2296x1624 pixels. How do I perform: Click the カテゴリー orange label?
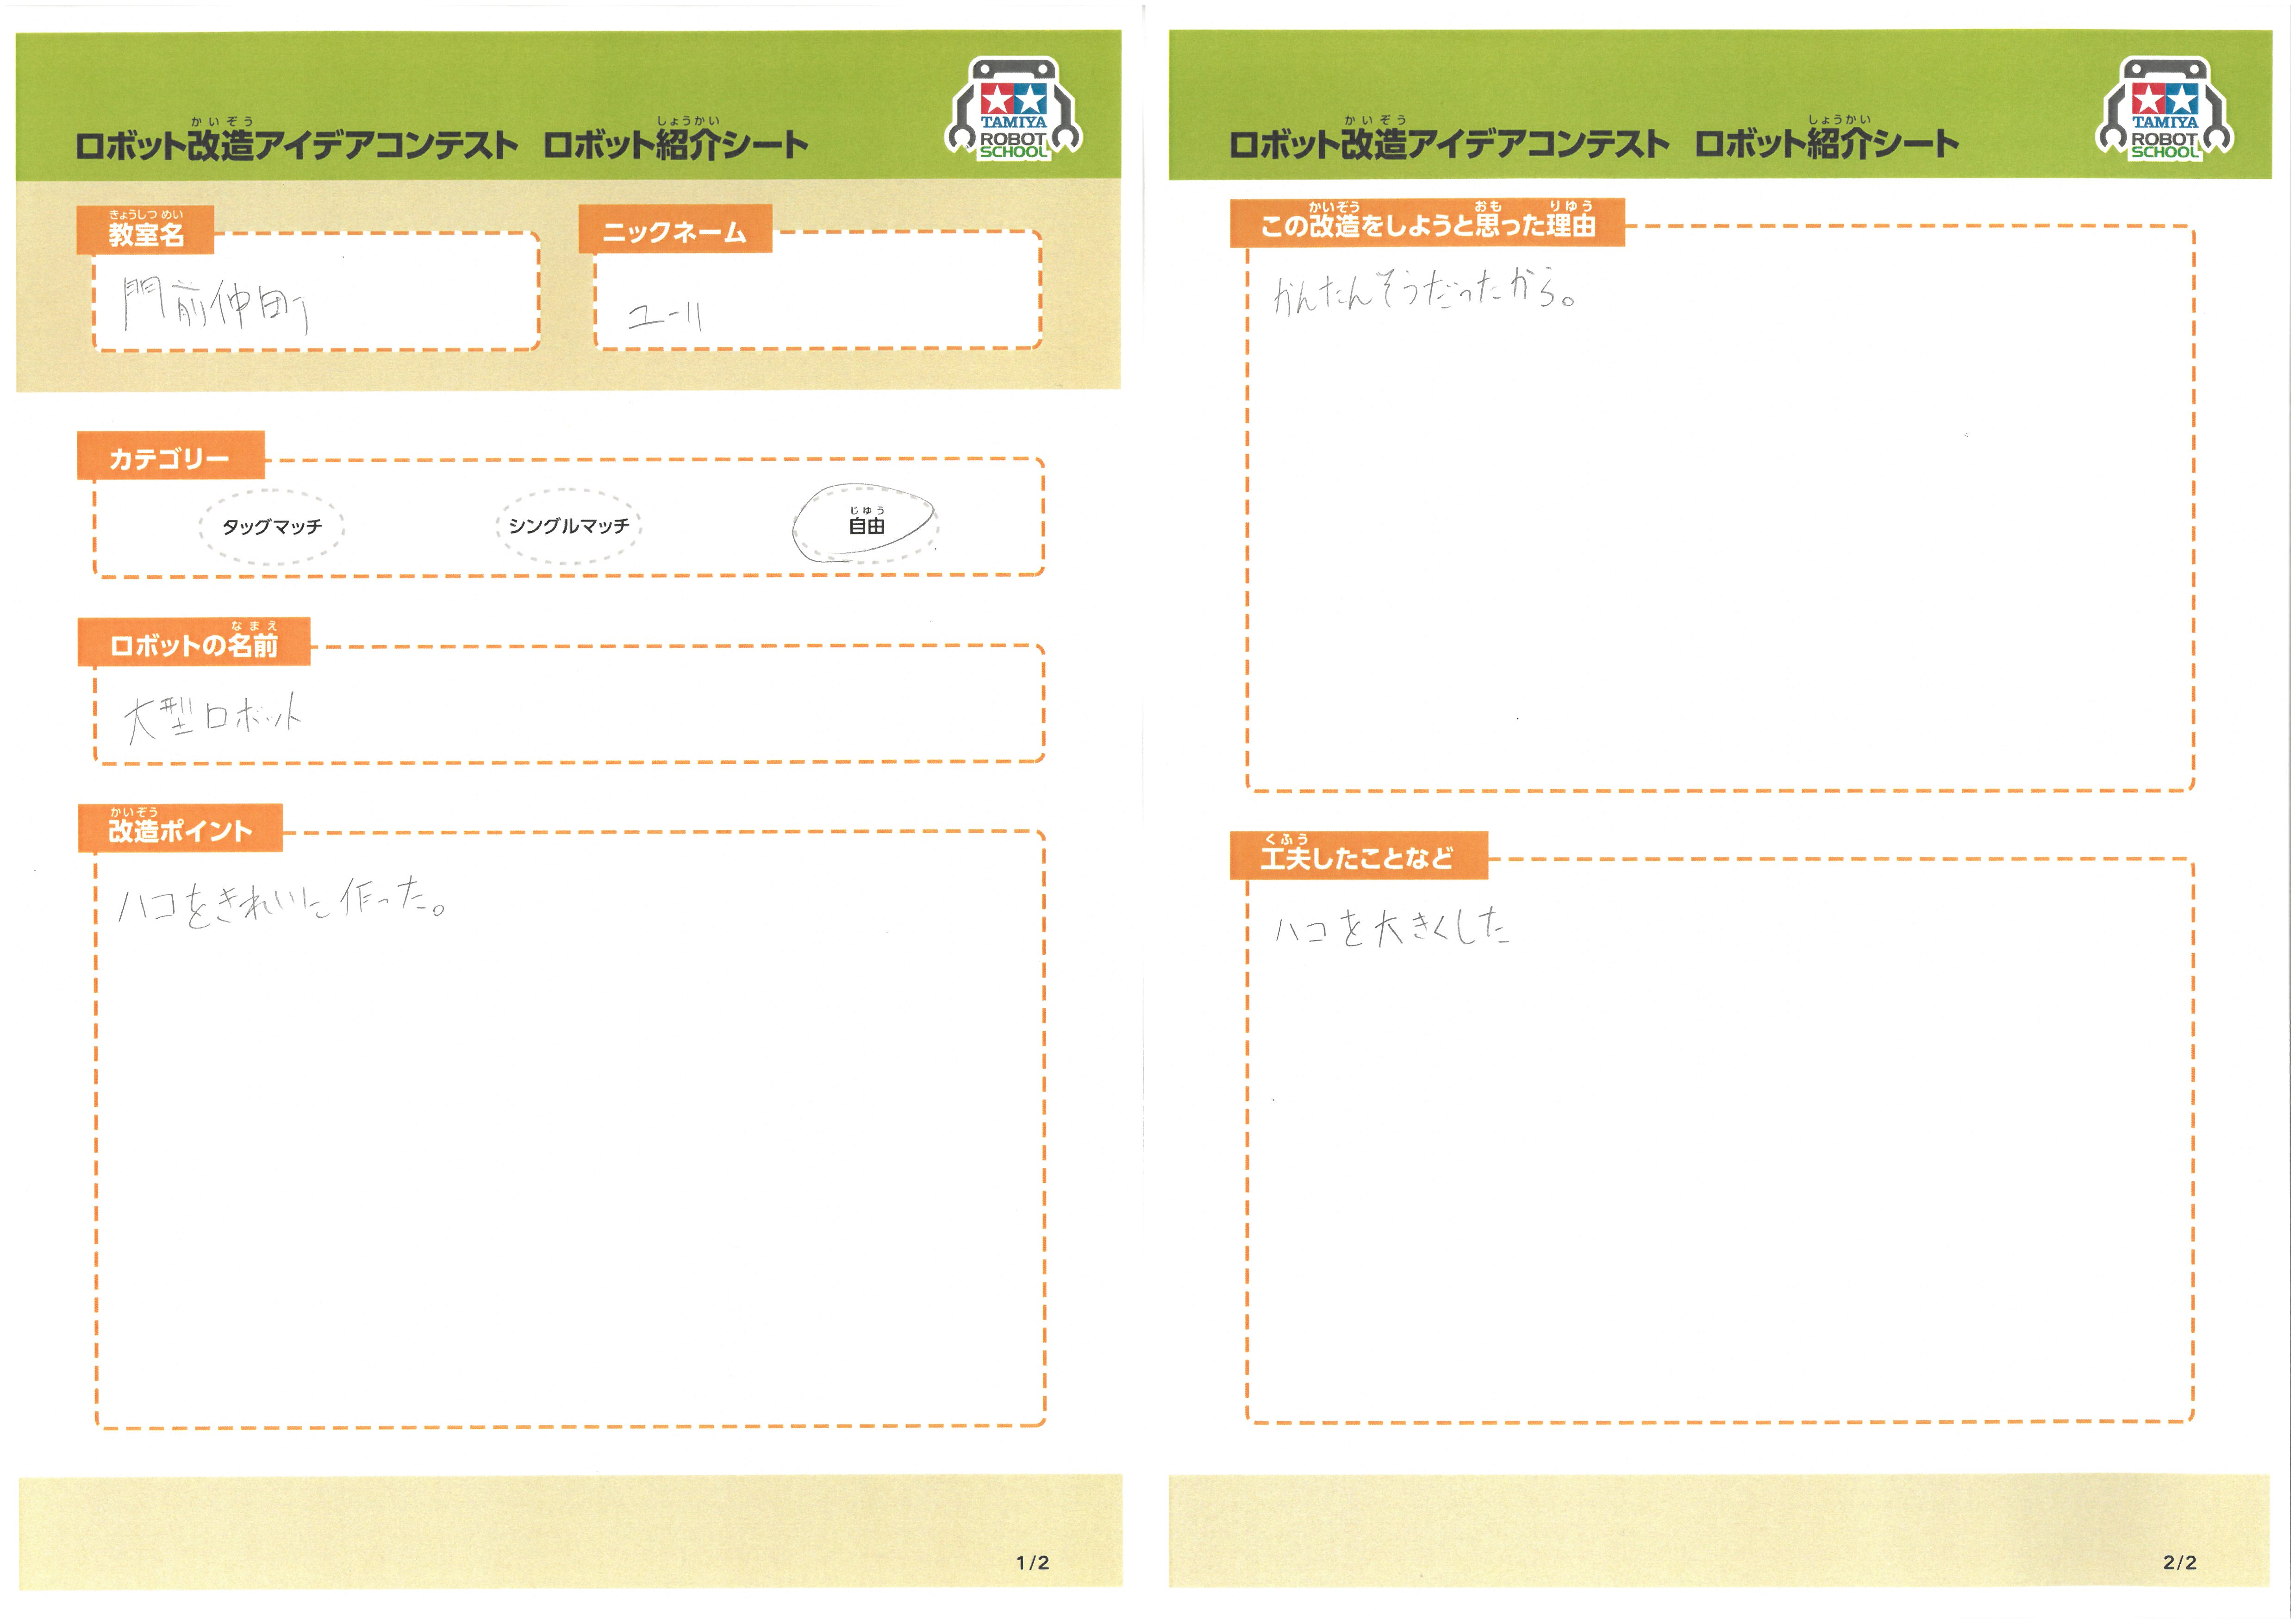tap(170, 456)
